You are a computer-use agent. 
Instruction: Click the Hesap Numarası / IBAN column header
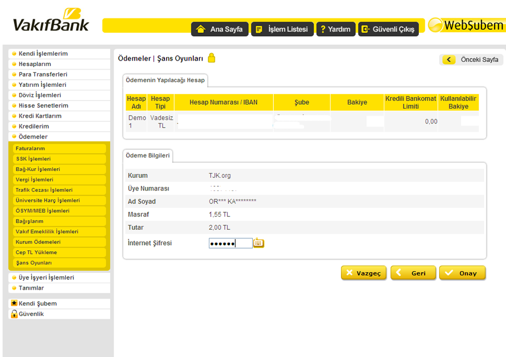click(223, 102)
